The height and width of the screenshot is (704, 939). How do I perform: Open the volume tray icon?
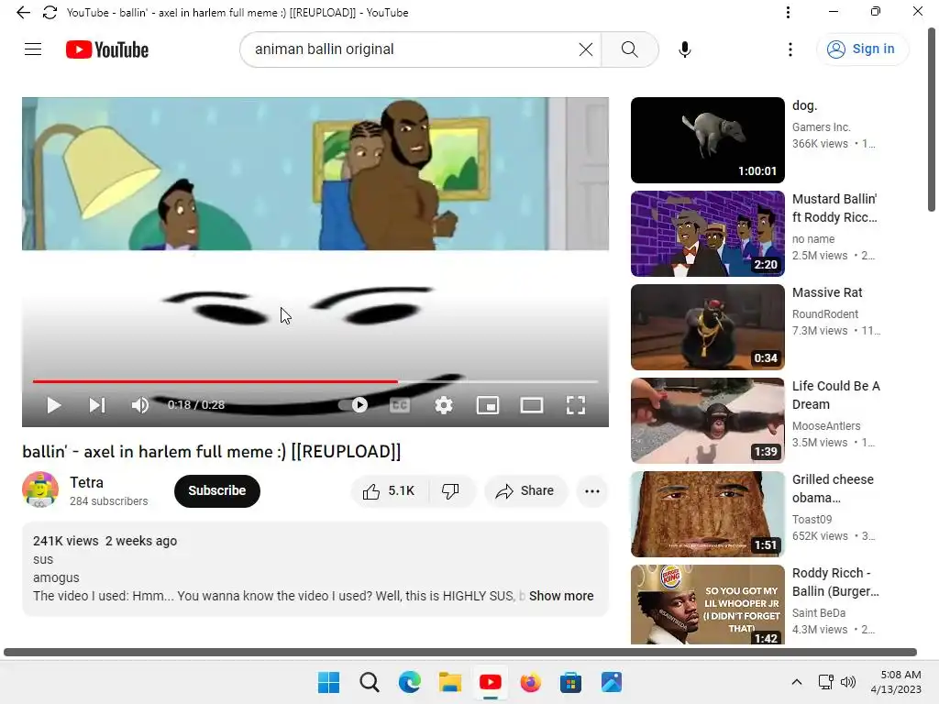click(x=847, y=682)
